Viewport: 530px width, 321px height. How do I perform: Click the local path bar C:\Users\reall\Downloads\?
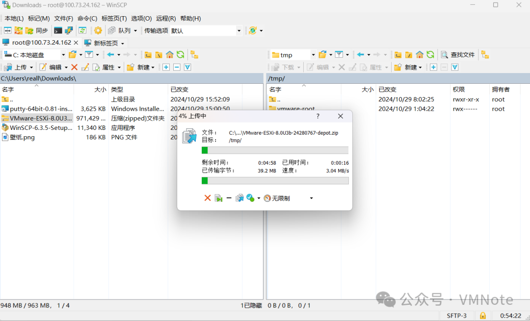click(132, 78)
